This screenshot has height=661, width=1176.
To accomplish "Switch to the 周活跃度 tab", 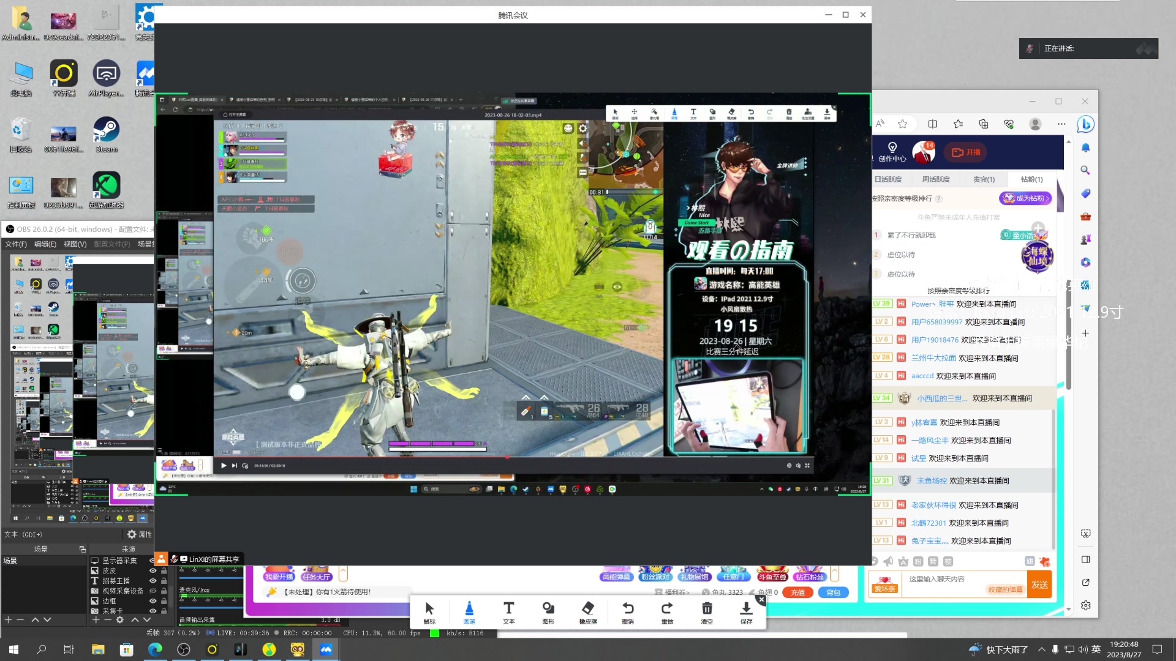I will click(936, 179).
